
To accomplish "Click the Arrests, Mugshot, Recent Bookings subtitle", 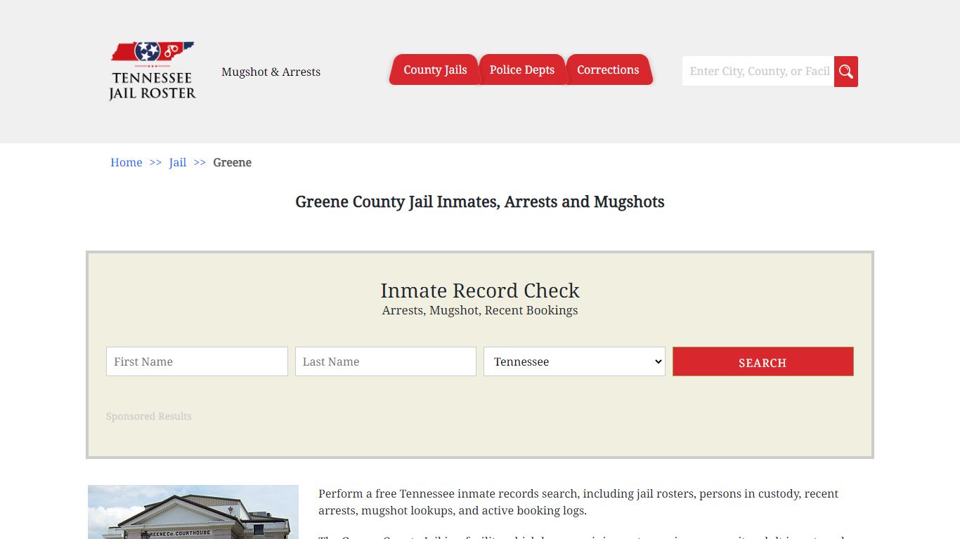I will click(480, 310).
